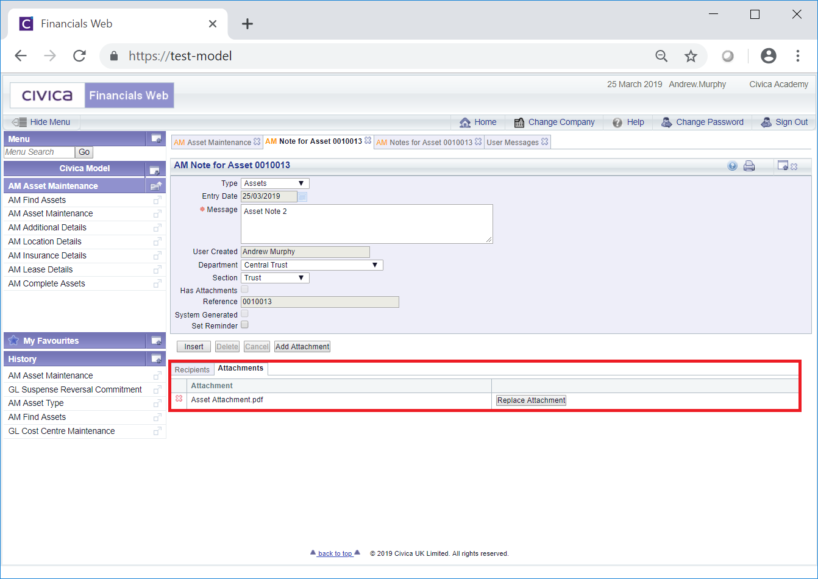This screenshot has width=818, height=579.
Task: Click the blue help icon beside print
Action: click(732, 166)
